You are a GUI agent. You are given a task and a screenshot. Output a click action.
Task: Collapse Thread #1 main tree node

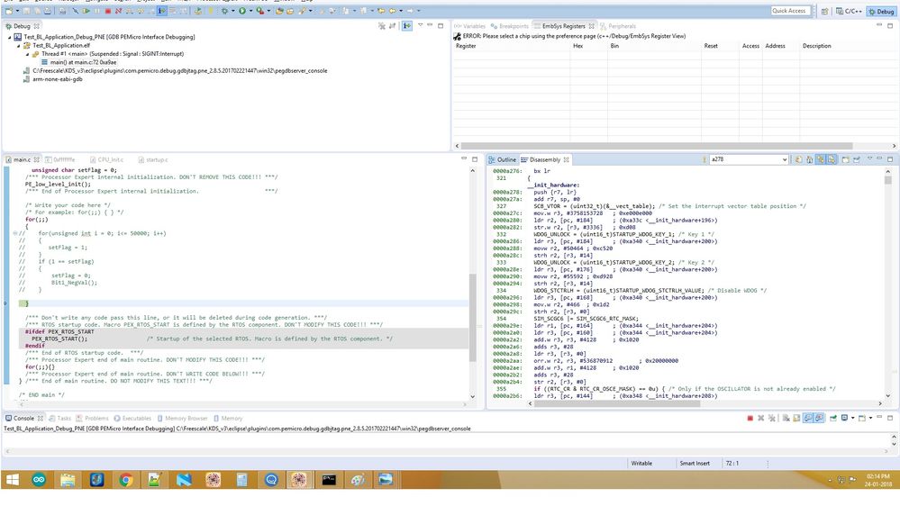[x=27, y=55]
